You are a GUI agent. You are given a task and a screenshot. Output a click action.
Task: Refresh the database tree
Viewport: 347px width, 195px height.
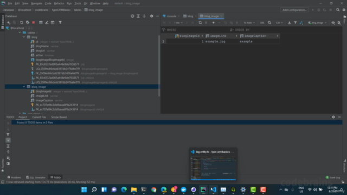(22, 23)
